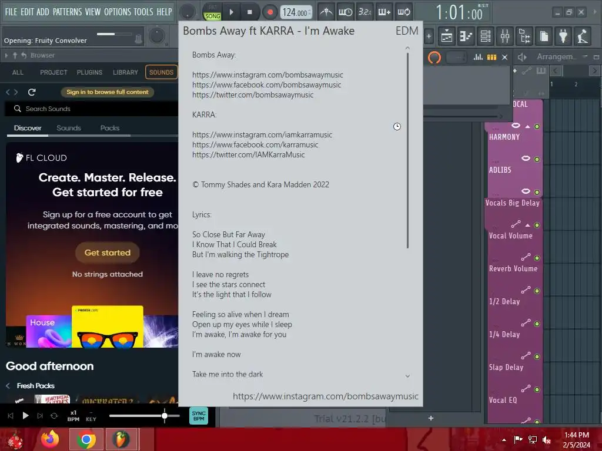The width and height of the screenshot is (602, 451).
Task: Play the sound preview in the browser
Action: [25, 416]
